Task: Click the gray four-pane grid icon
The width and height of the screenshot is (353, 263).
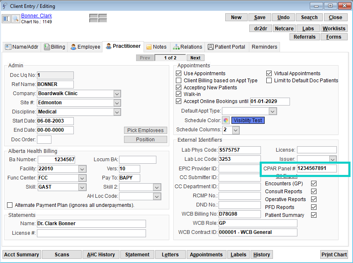Action: pos(98,18)
